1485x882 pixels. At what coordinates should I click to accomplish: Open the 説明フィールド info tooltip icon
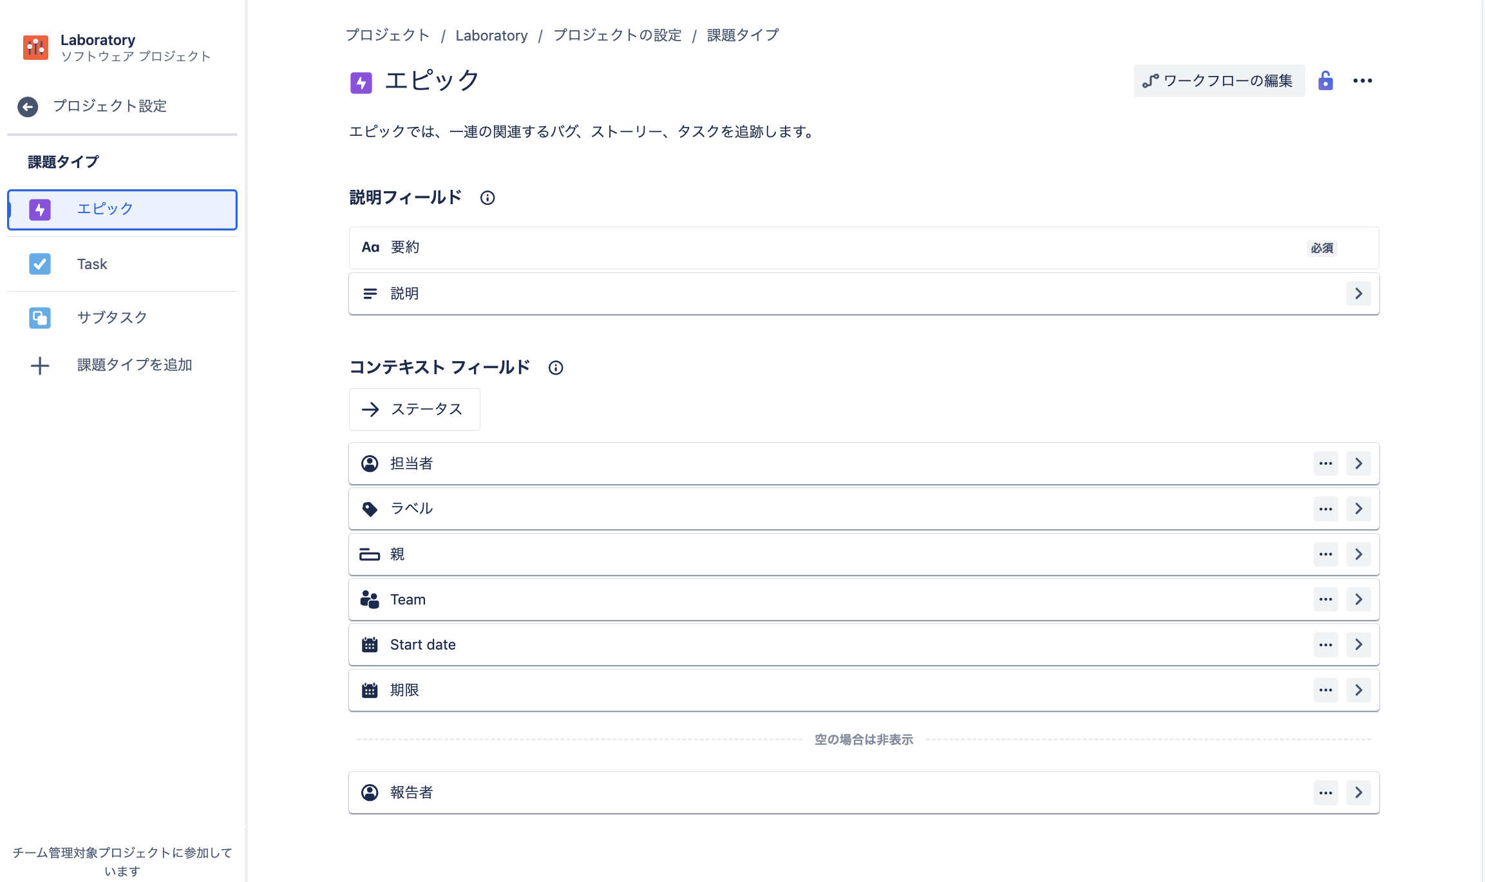[x=487, y=198]
